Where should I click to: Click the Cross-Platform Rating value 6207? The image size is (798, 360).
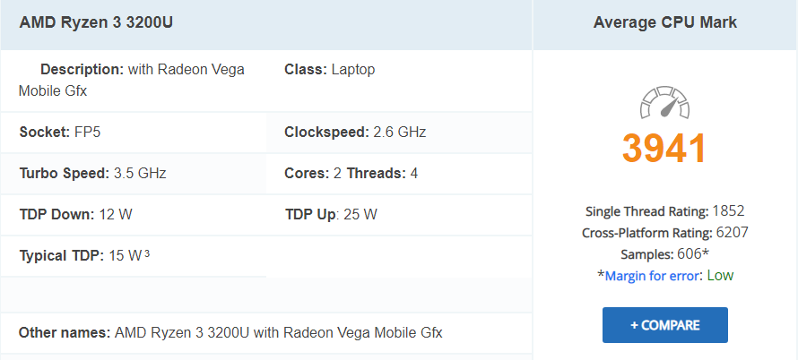point(732,233)
